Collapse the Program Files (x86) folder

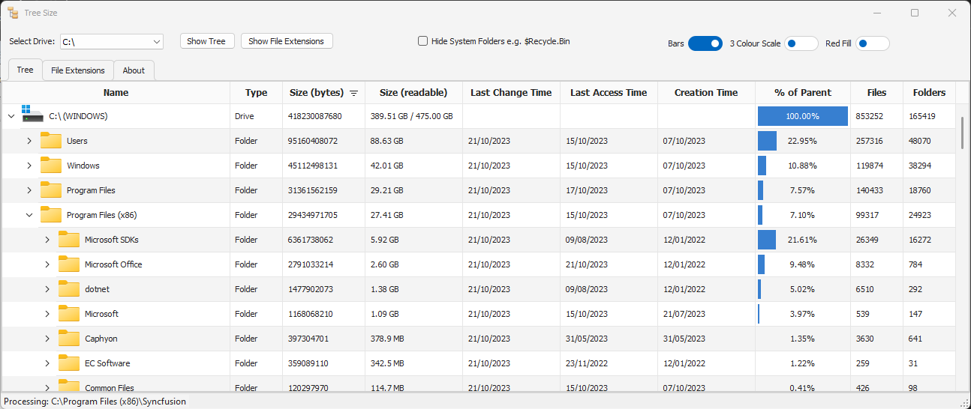pyautogui.click(x=29, y=215)
